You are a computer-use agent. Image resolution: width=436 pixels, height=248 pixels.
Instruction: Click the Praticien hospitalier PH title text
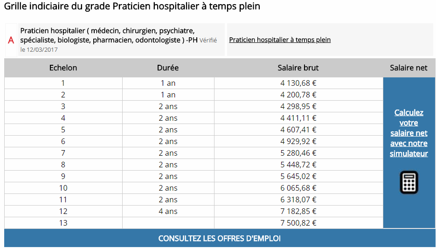coord(107,35)
